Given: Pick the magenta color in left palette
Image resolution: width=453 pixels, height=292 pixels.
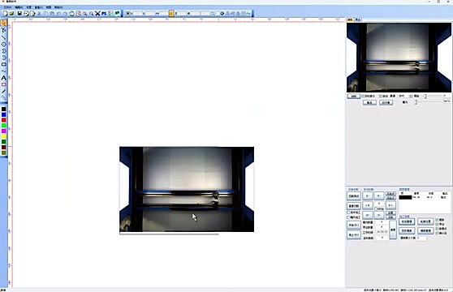Looking at the screenshot, I should click(4, 131).
